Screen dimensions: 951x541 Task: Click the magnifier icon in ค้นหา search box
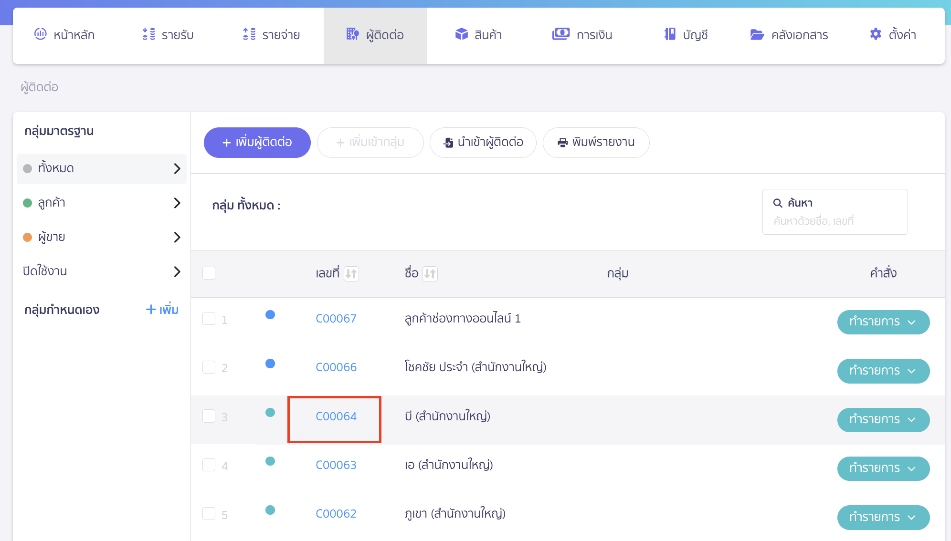(777, 202)
